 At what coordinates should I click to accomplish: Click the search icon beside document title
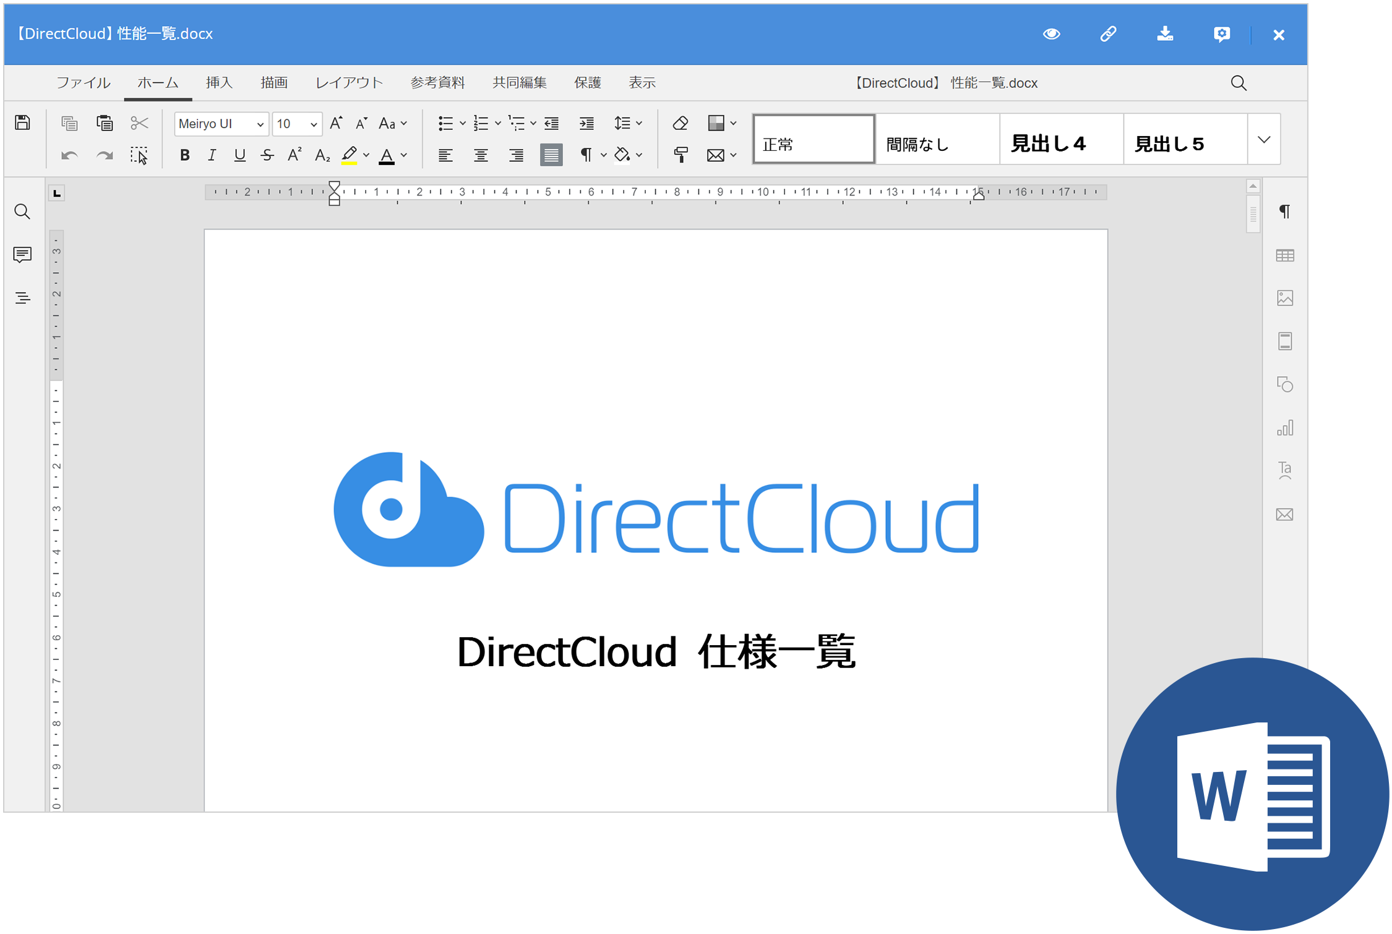pyautogui.click(x=1238, y=83)
